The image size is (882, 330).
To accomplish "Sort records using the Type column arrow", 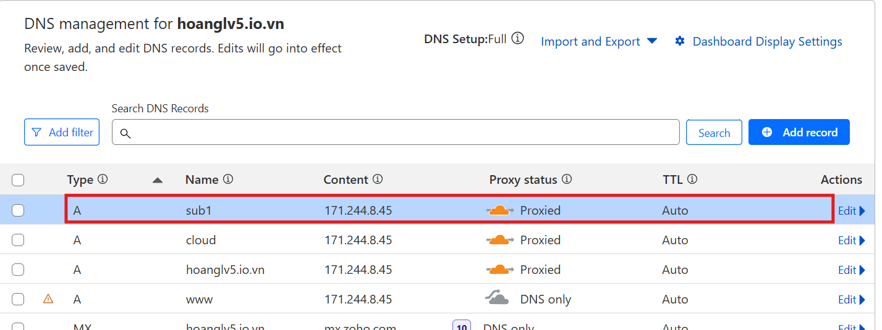I will pos(158,180).
